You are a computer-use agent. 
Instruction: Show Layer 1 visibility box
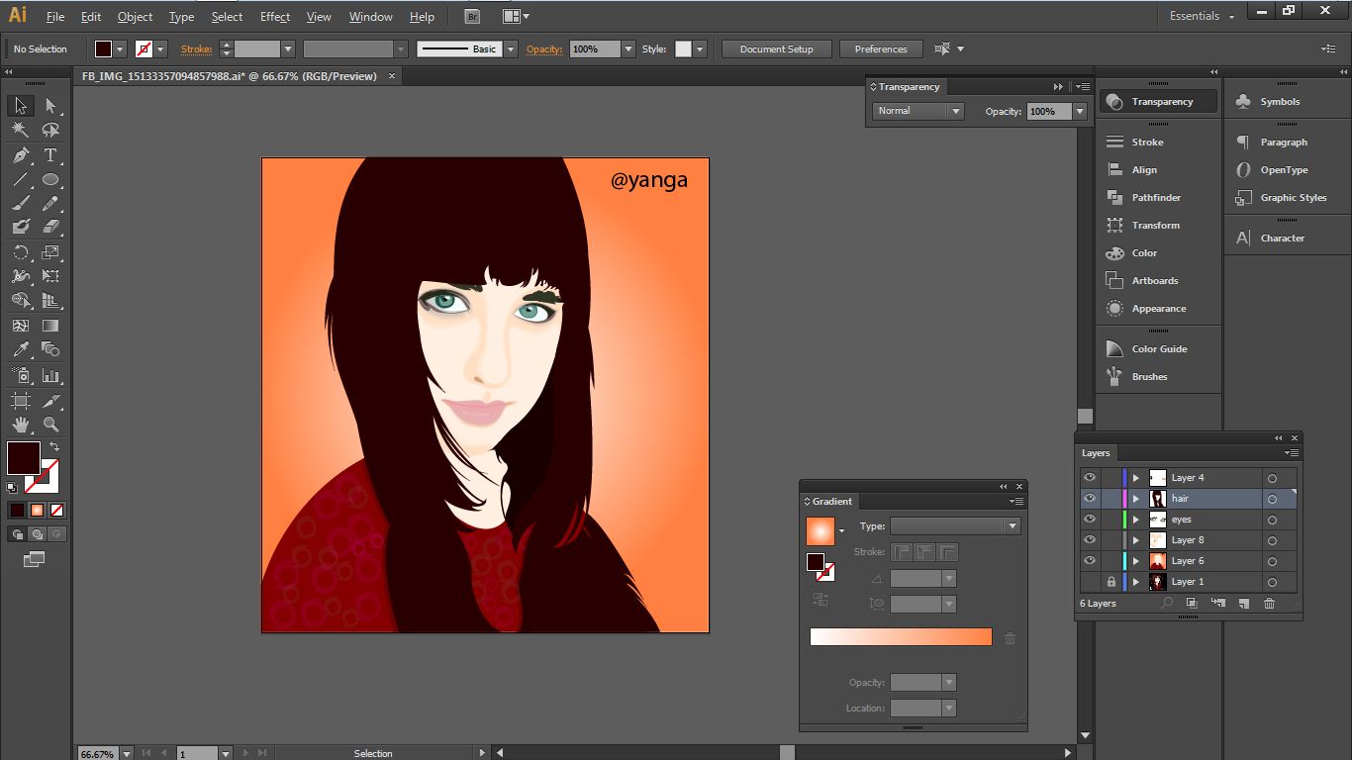[x=1090, y=582]
